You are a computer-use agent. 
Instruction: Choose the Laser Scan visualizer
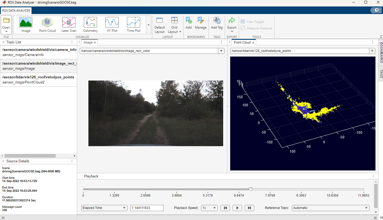point(69,25)
